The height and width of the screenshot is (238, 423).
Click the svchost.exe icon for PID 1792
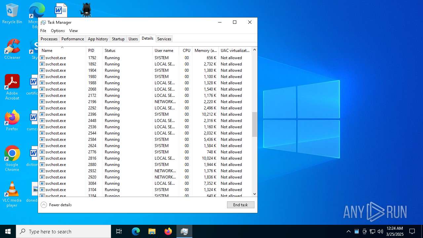42,58
